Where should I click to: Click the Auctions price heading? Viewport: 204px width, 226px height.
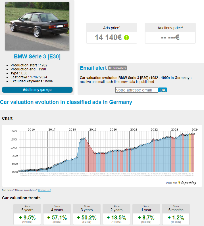[x=170, y=28]
